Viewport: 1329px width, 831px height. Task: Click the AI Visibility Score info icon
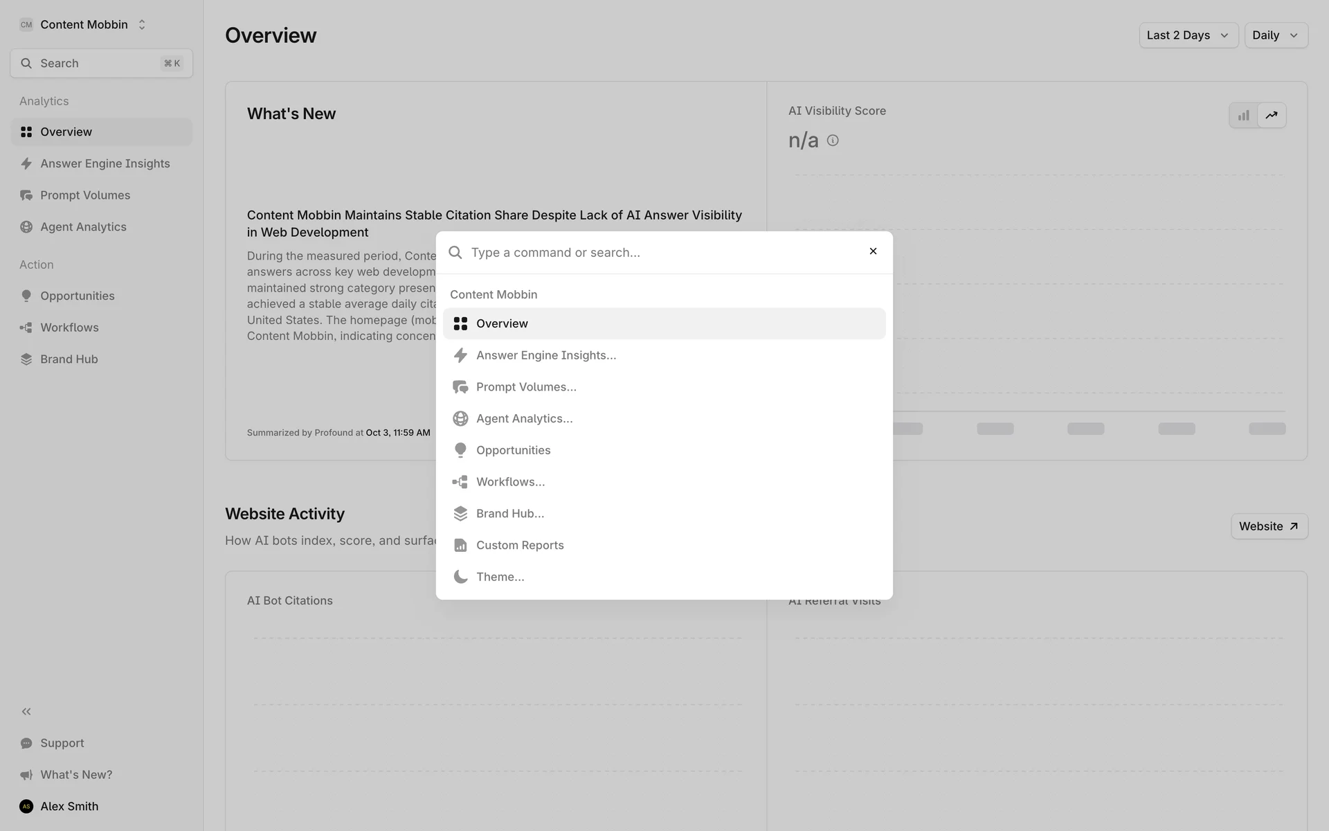click(x=833, y=141)
